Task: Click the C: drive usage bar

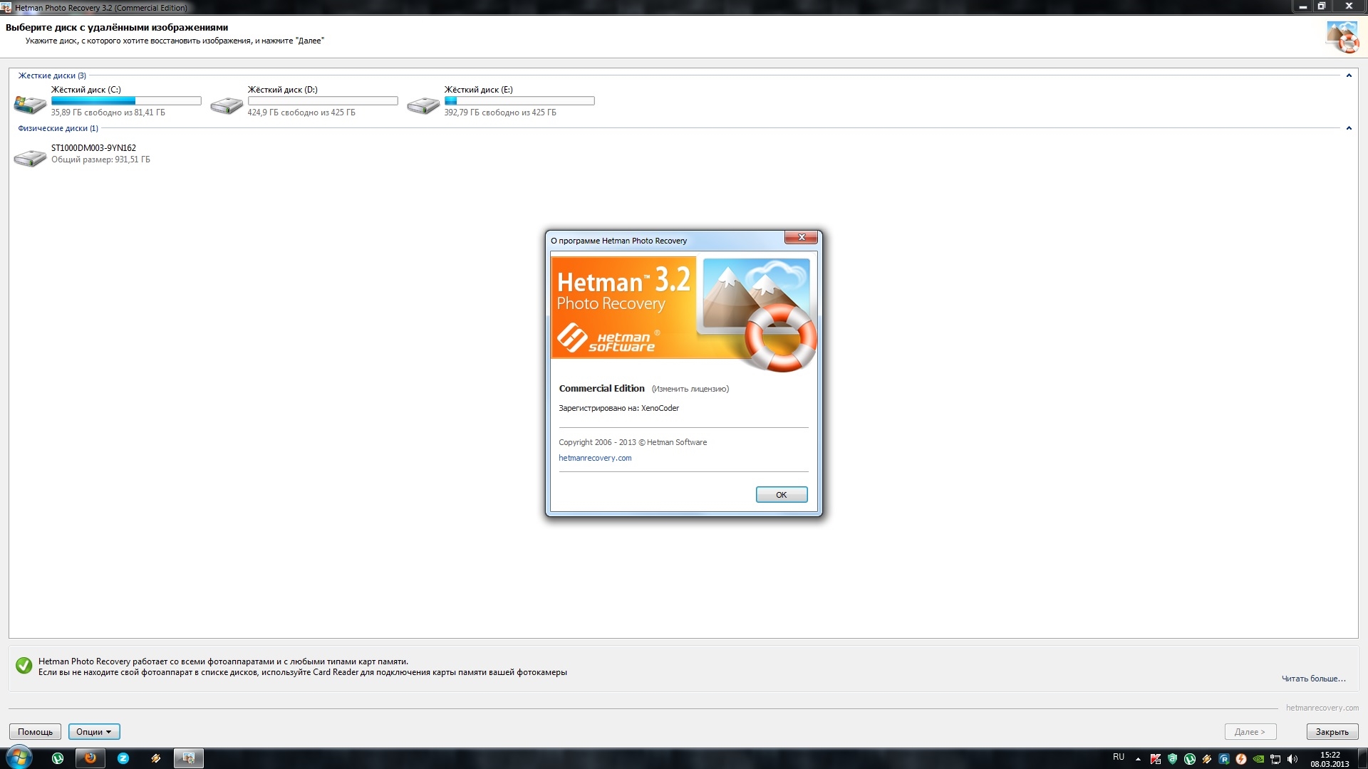Action: click(126, 101)
